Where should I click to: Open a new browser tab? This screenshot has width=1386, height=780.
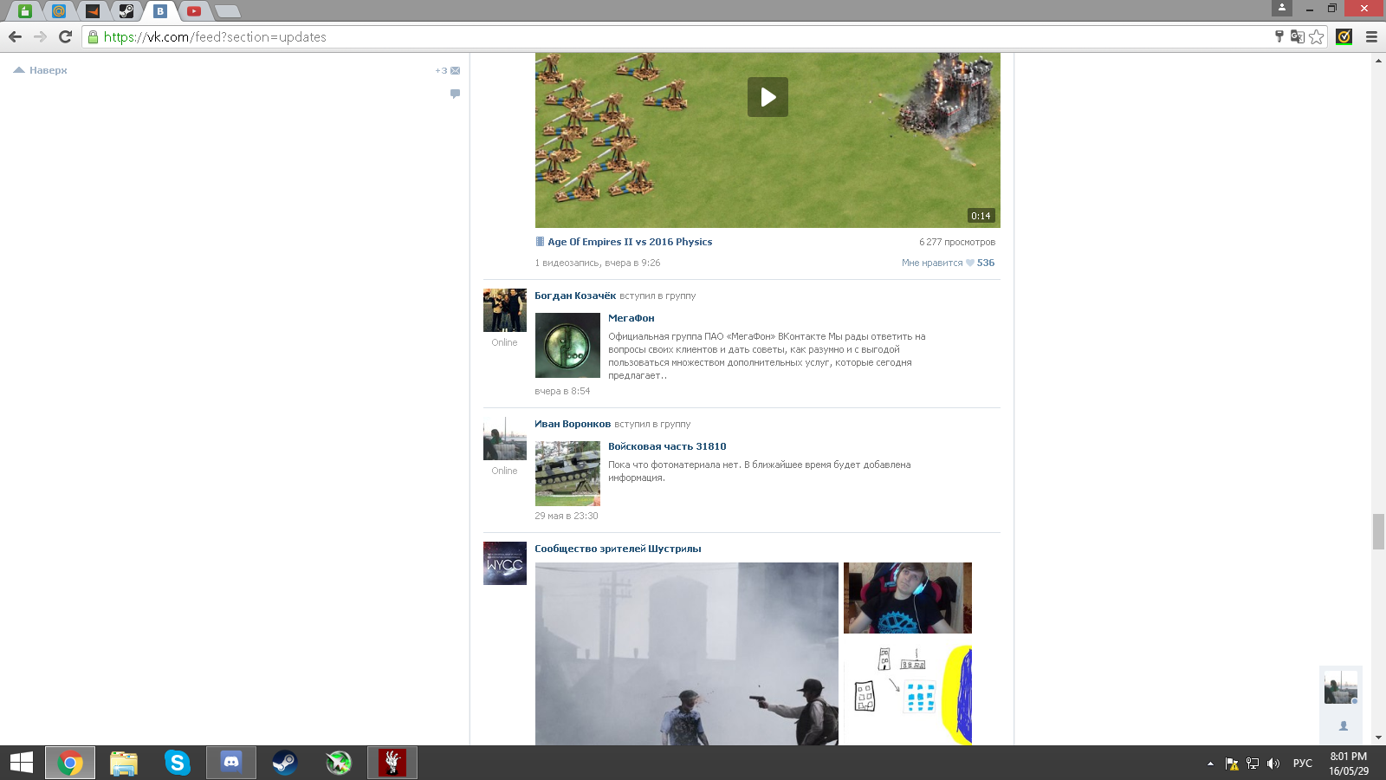pos(227,11)
